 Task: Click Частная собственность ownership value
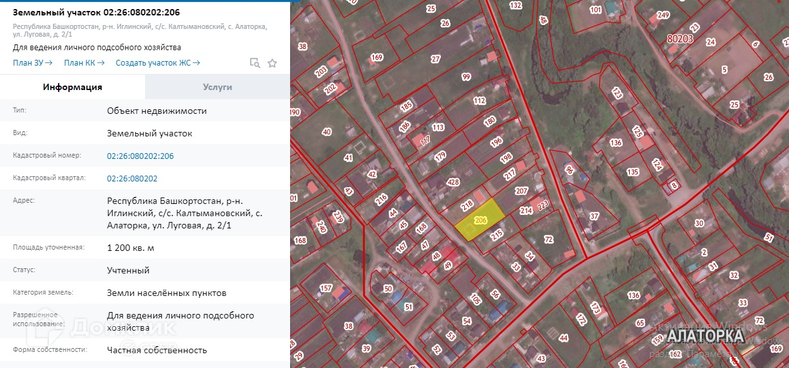pyautogui.click(x=157, y=350)
